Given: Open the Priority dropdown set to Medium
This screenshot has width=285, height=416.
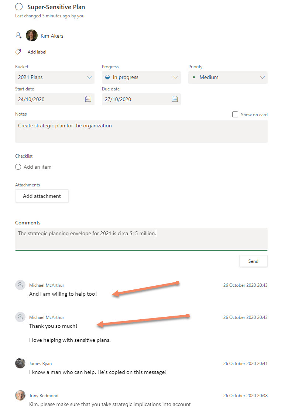Looking at the screenshot, I should [228, 77].
